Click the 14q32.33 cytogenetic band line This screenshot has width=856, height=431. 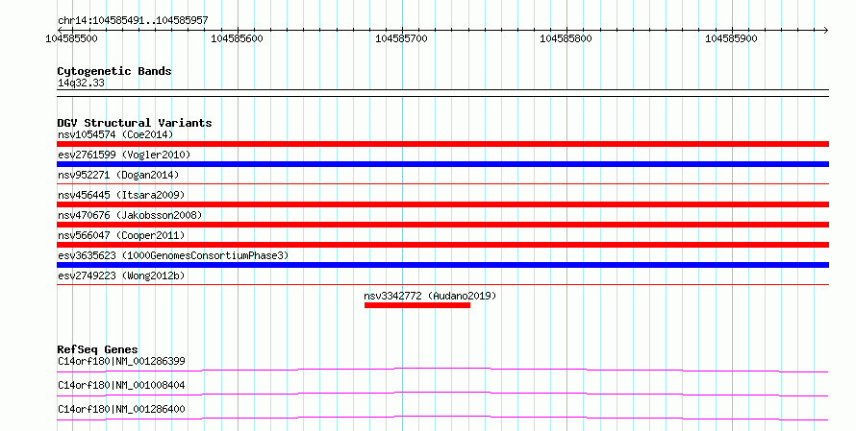click(x=442, y=93)
